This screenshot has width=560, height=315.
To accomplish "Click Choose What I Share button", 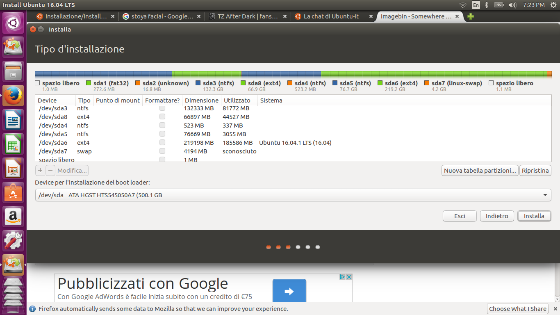I will point(518,309).
